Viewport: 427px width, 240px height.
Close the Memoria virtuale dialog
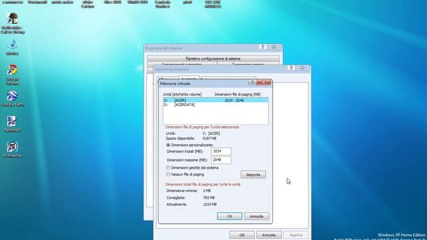click(264, 82)
